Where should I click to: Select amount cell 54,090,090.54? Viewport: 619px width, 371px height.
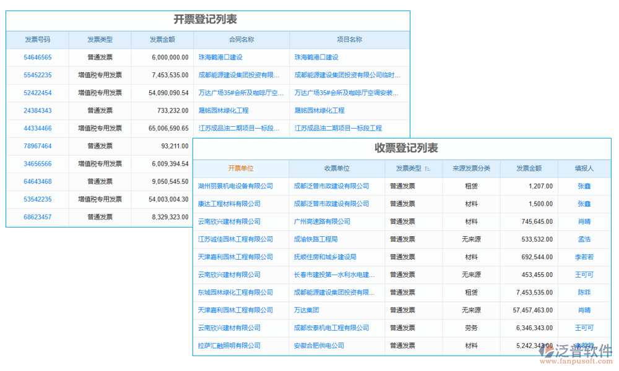(168, 93)
